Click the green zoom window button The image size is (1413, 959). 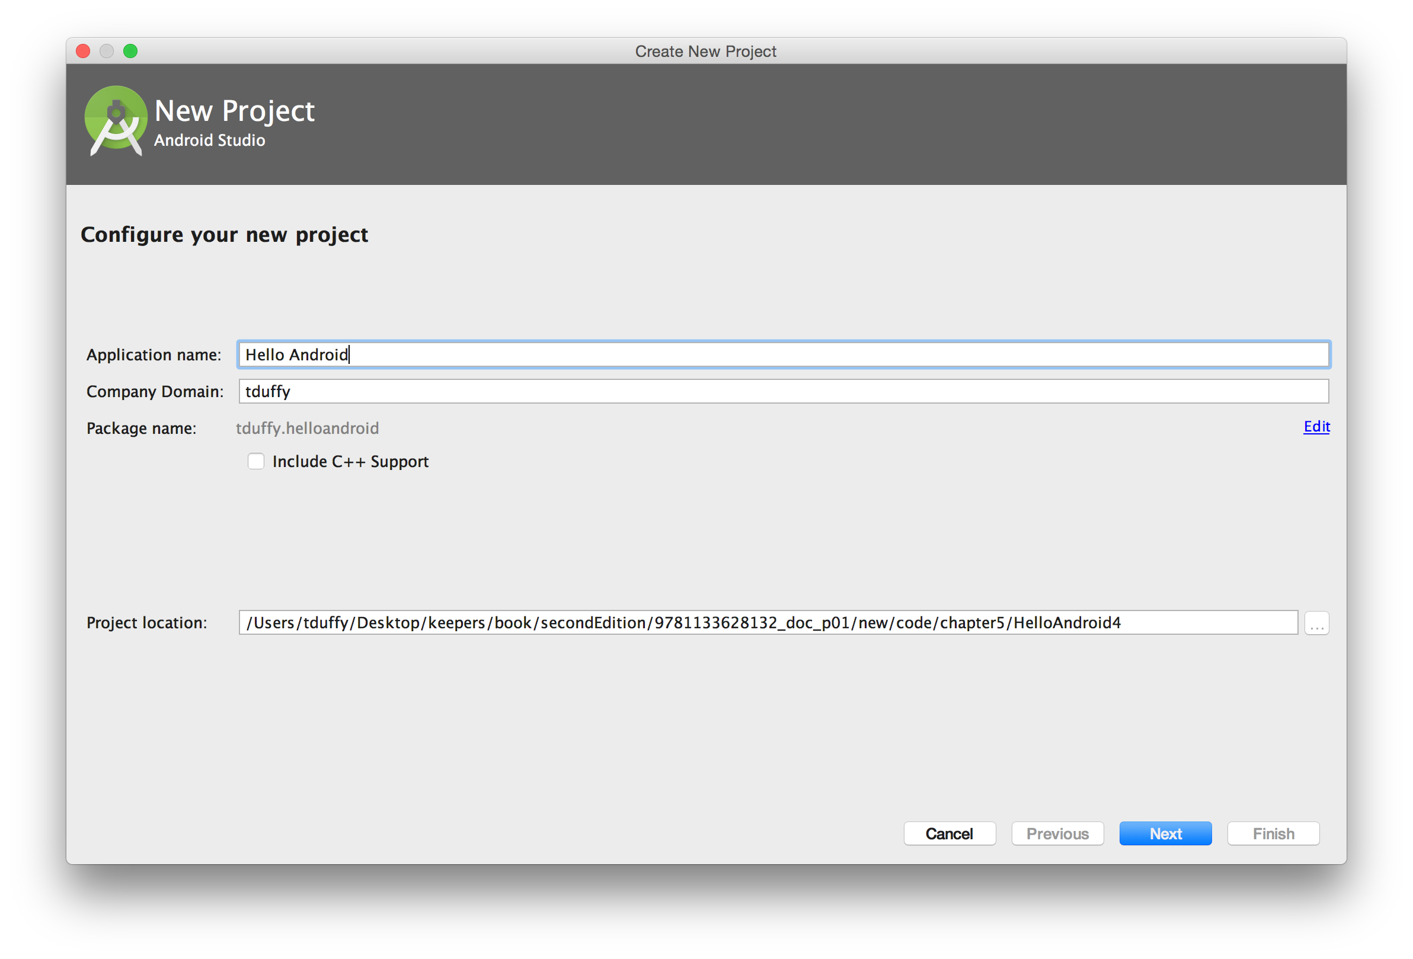130,51
